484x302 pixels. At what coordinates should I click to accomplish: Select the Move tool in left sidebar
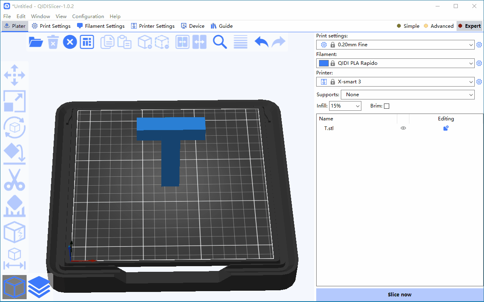pos(15,75)
